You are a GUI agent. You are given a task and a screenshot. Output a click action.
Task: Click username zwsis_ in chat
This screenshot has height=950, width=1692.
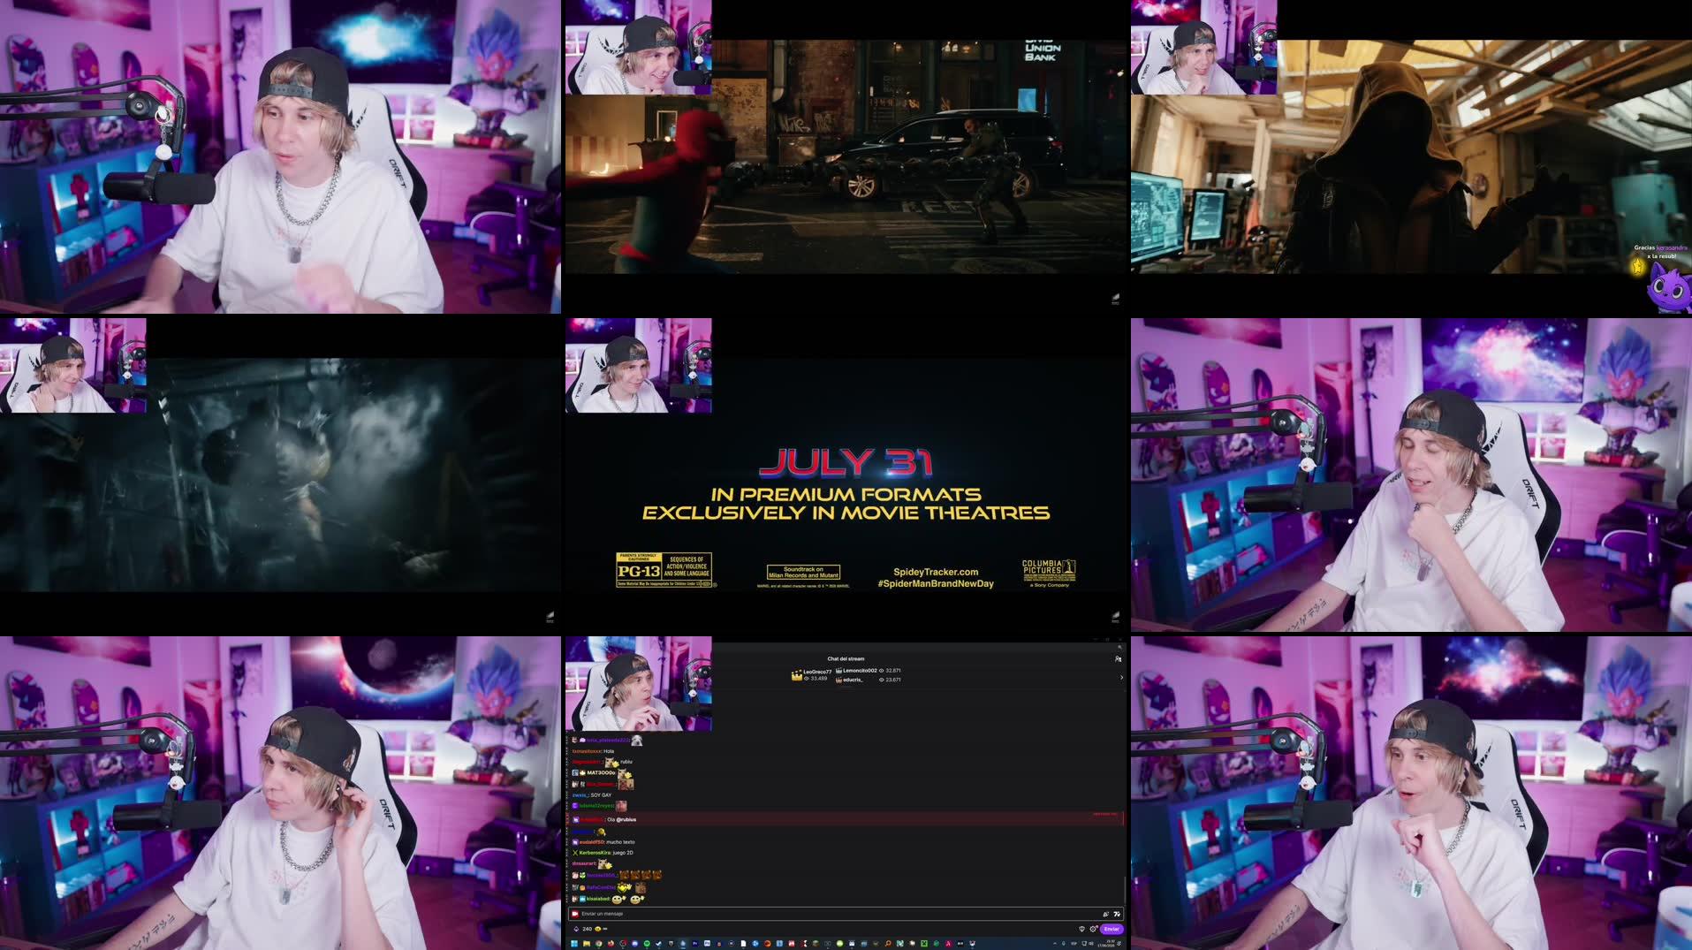pyautogui.click(x=580, y=795)
